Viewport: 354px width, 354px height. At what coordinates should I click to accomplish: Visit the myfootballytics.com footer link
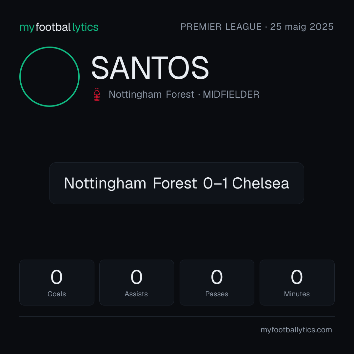point(296,330)
